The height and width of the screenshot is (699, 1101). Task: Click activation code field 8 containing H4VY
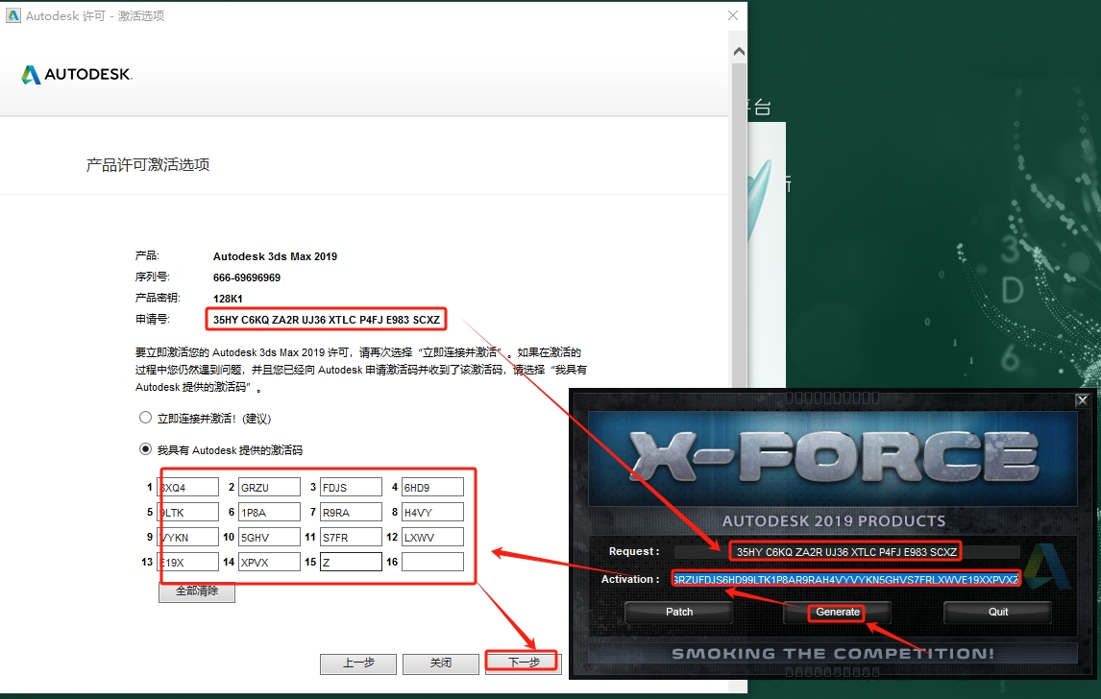tap(432, 513)
